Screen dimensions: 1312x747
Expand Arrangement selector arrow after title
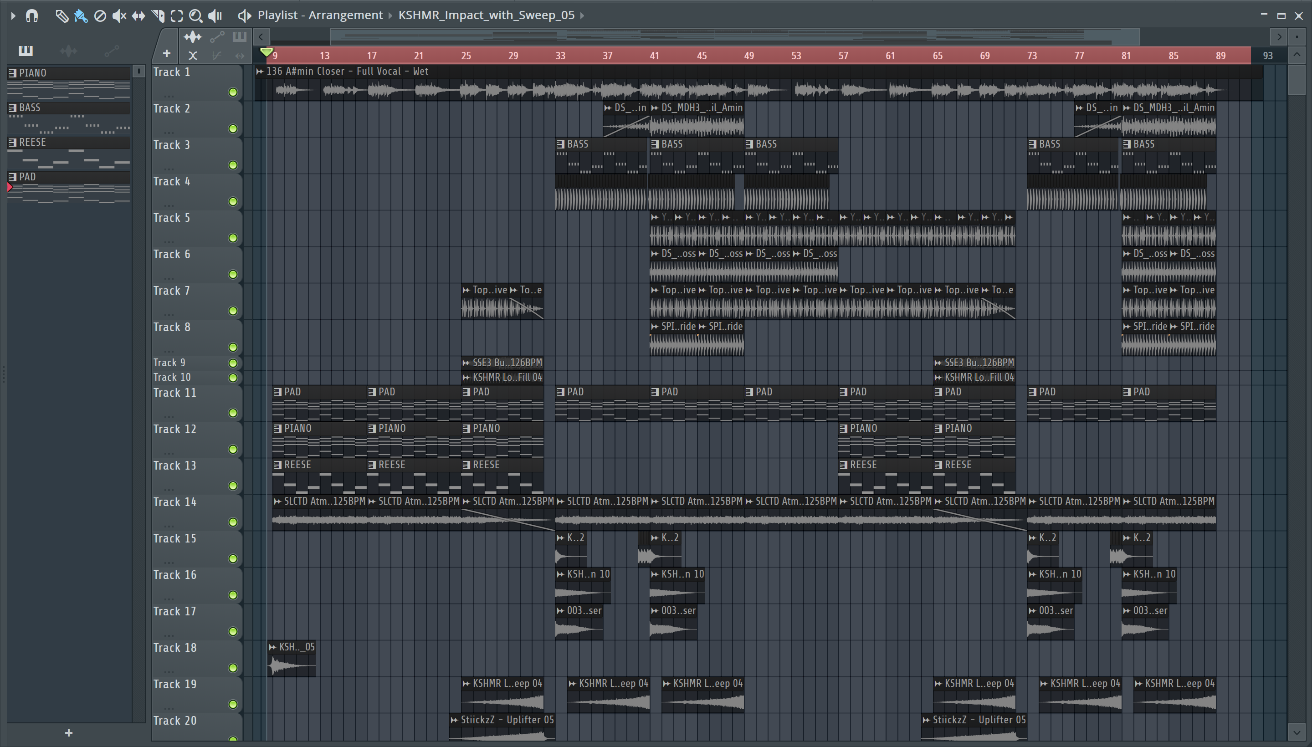point(390,16)
